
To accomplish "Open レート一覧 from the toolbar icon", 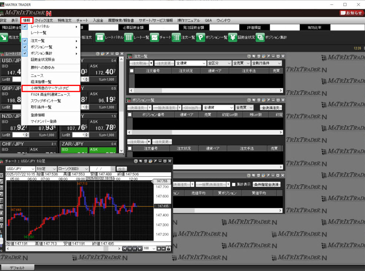I will tap(129, 37).
